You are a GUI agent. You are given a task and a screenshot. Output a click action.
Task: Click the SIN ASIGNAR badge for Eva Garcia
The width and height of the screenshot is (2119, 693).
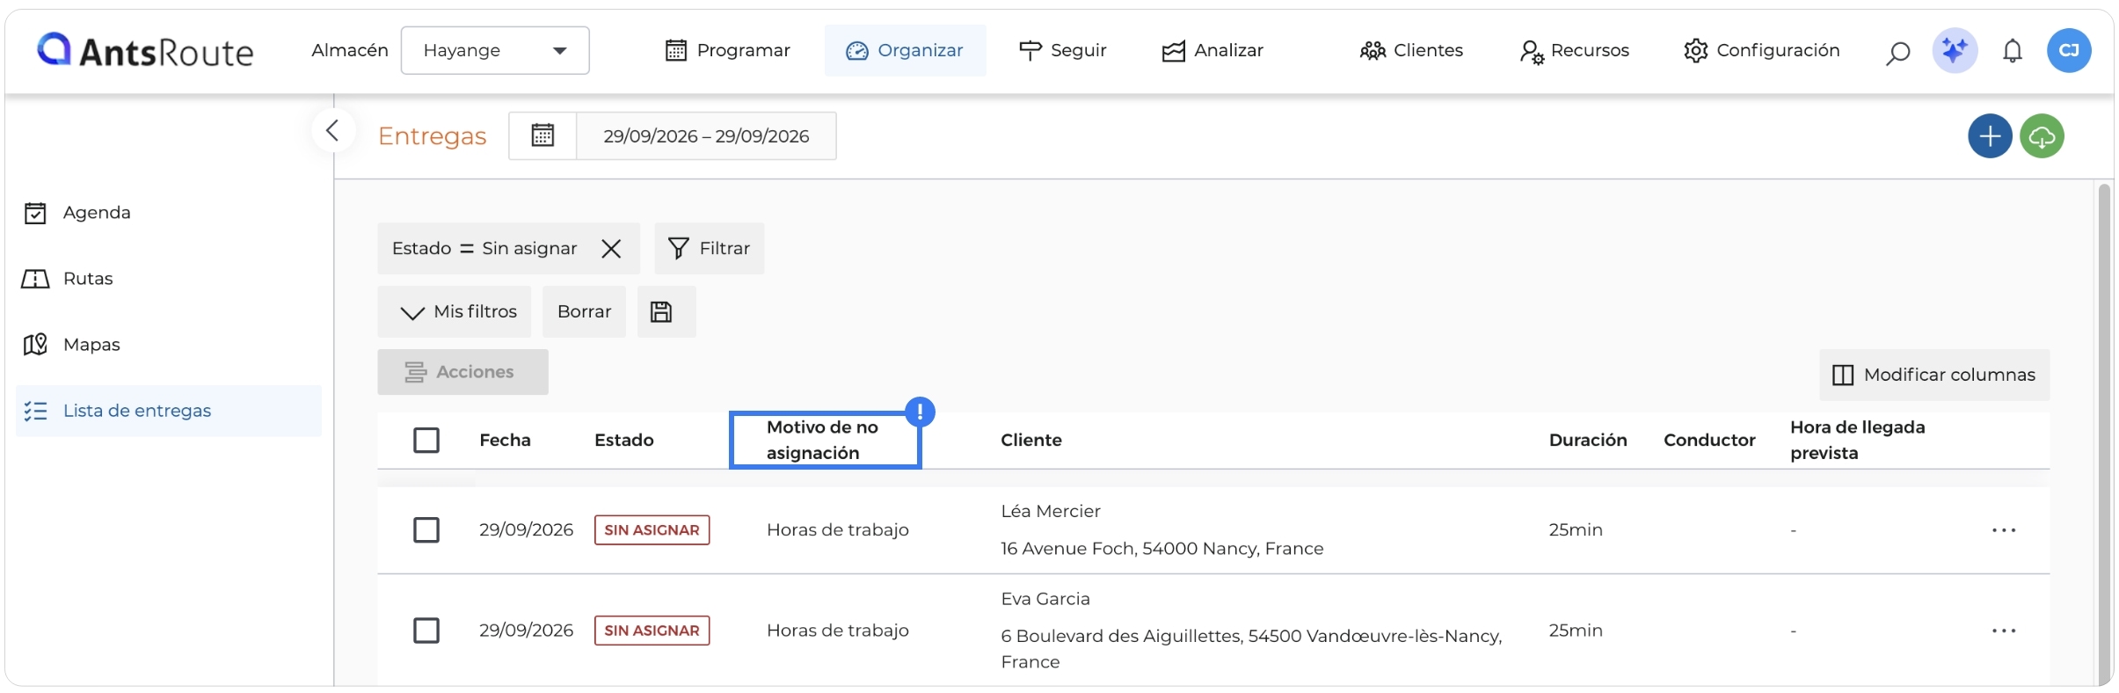pyautogui.click(x=652, y=630)
